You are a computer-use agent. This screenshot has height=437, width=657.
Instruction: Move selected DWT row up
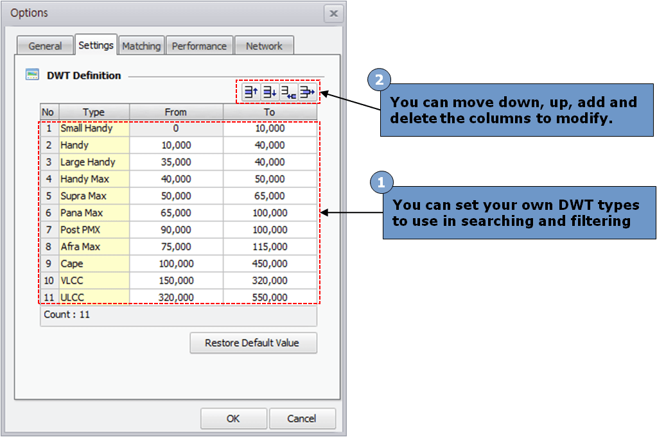[x=250, y=92]
